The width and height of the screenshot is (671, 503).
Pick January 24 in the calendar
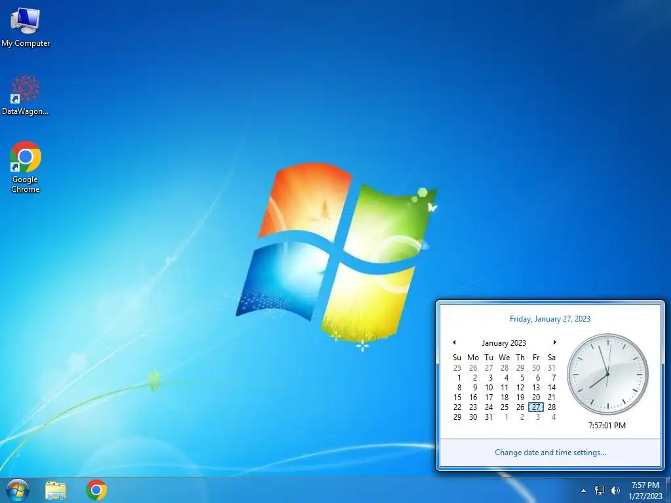pos(489,407)
